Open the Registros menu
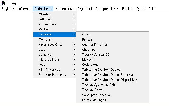The image size is (169, 111). pyautogui.click(x=8, y=9)
